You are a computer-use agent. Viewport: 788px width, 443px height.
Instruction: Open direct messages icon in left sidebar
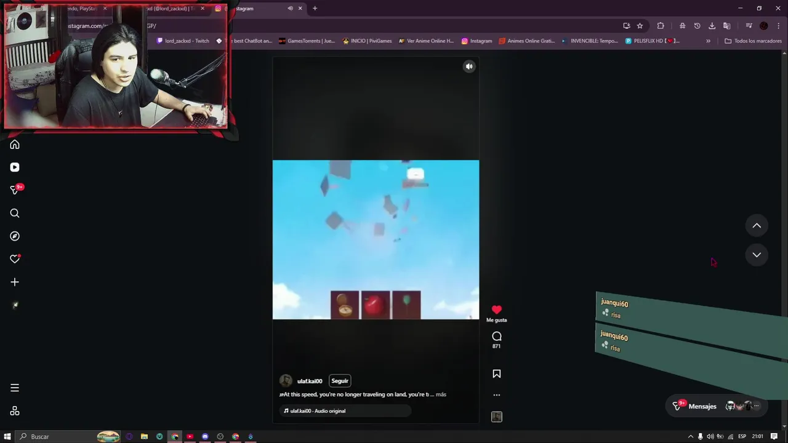click(x=15, y=190)
